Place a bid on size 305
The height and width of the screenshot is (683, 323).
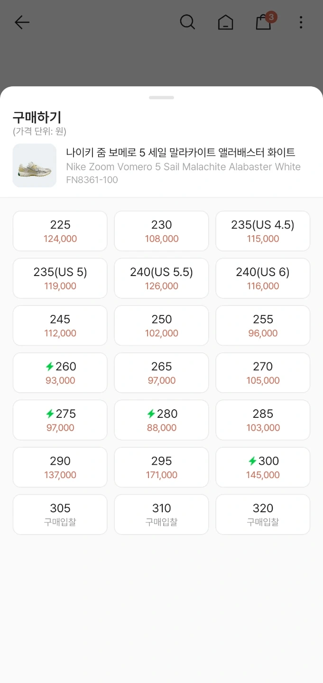60,515
